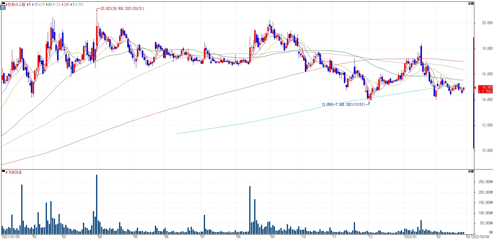Click the 20,922 high price annotation
This screenshot has height=239, width=493.
pos(122,8)
